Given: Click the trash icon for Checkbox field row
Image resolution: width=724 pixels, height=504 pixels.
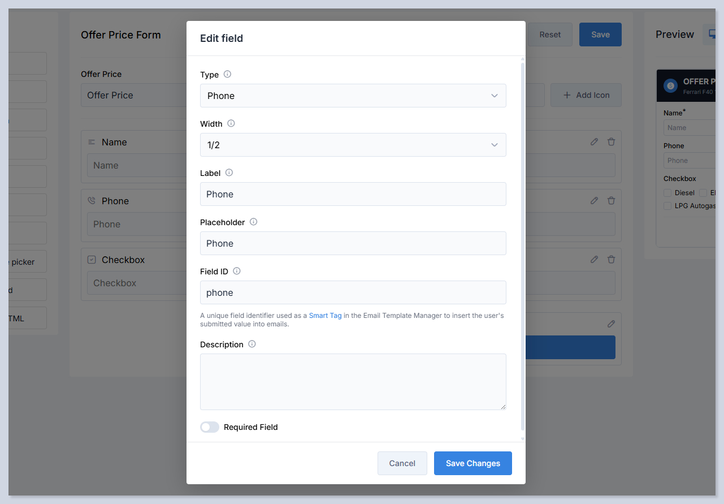Looking at the screenshot, I should (611, 260).
